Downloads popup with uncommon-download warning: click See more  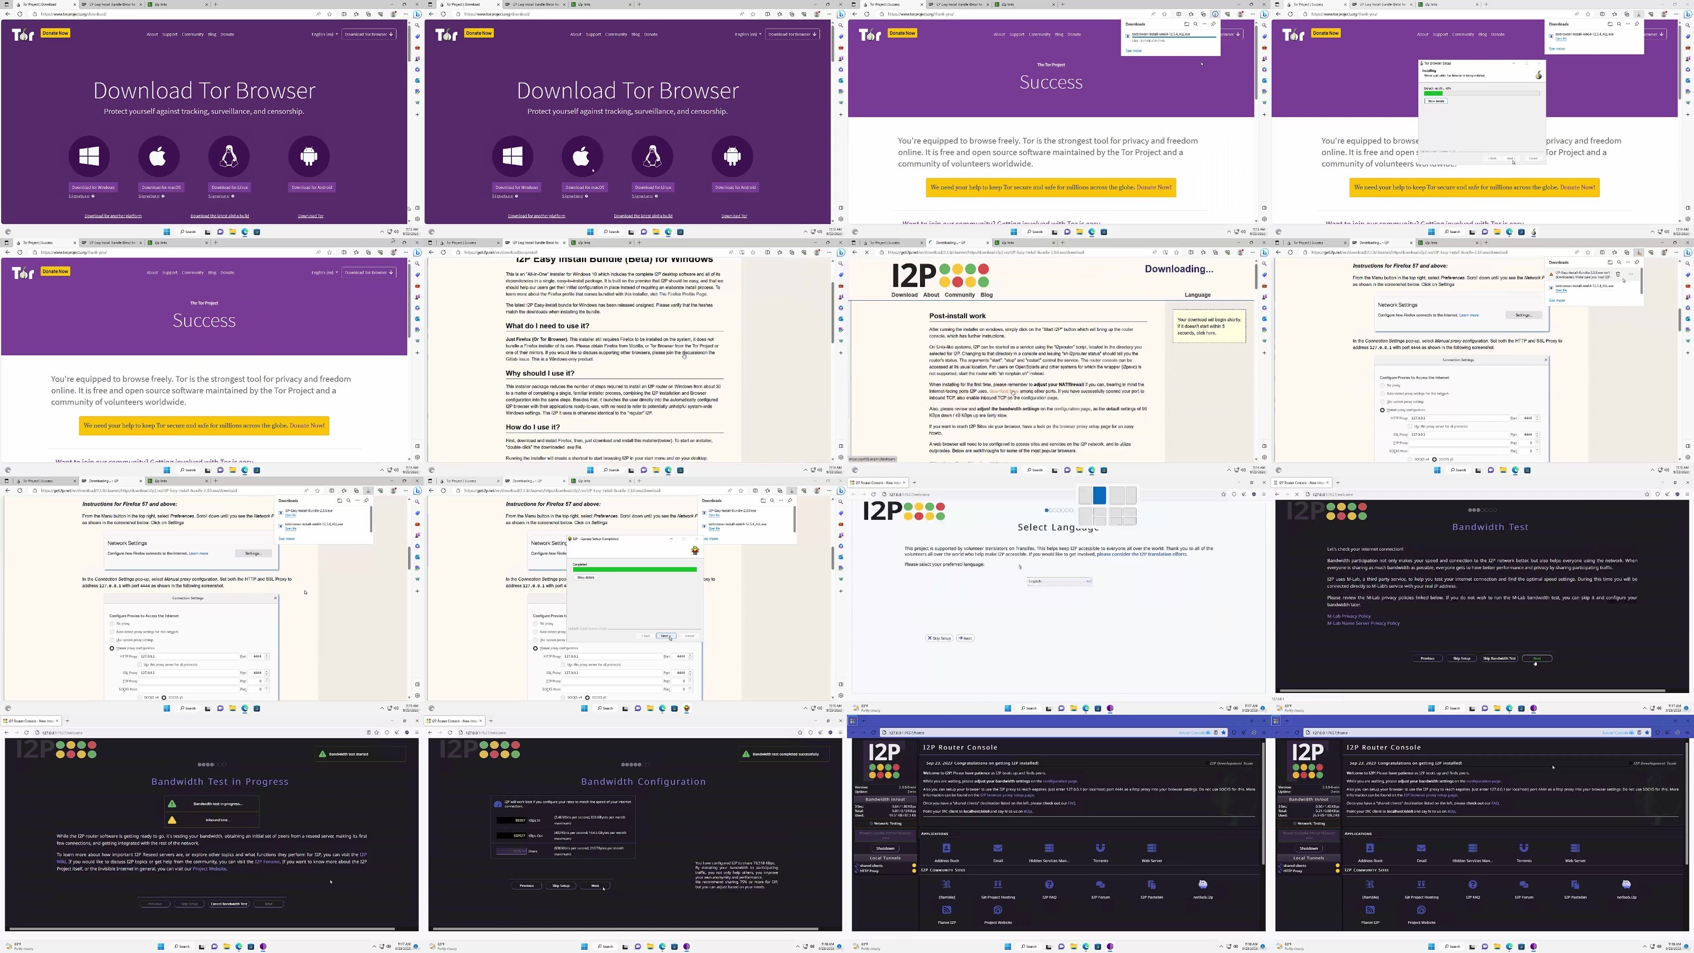point(1556,301)
